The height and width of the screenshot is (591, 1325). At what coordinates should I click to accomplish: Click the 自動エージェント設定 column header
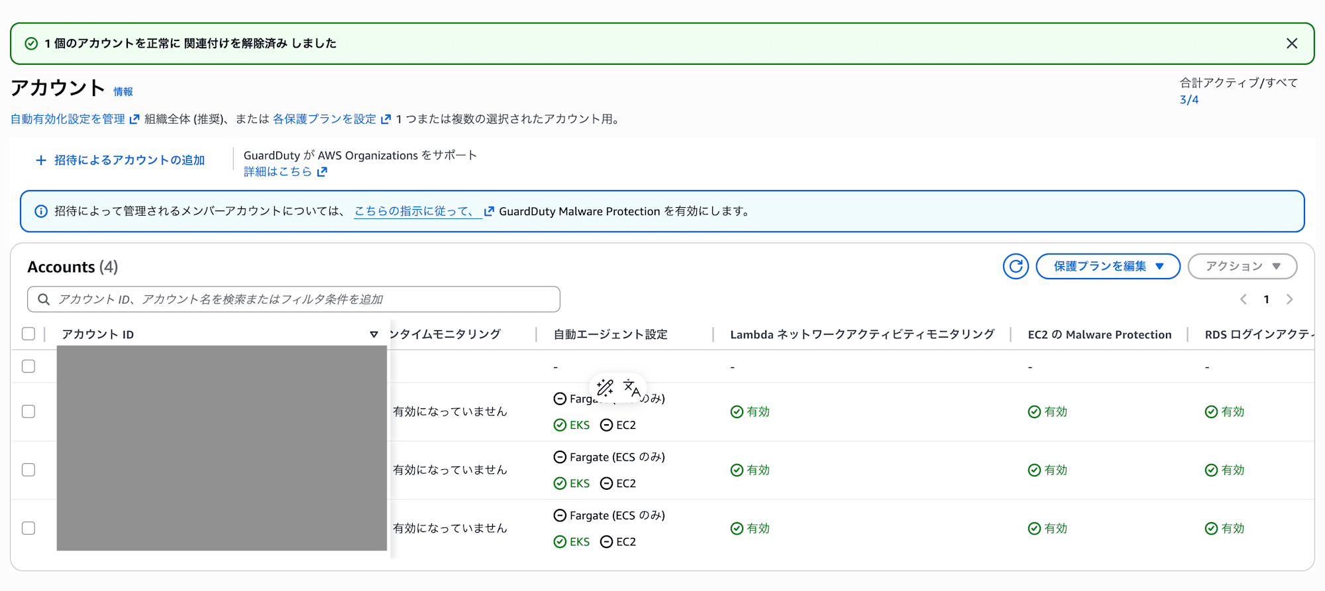[610, 335]
